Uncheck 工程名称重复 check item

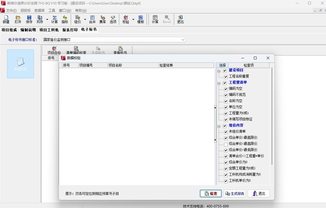226,77
